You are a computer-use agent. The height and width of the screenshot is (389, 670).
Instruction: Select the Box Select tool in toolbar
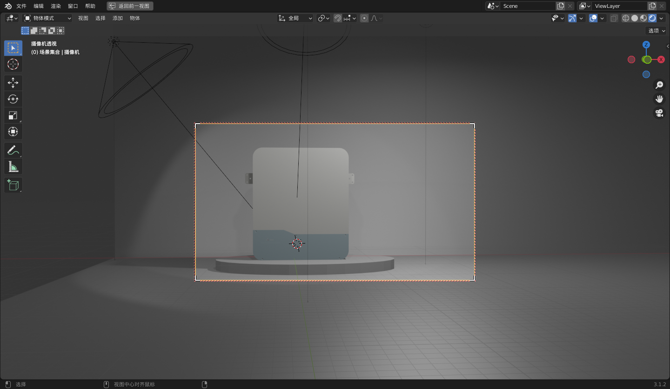tap(13, 48)
